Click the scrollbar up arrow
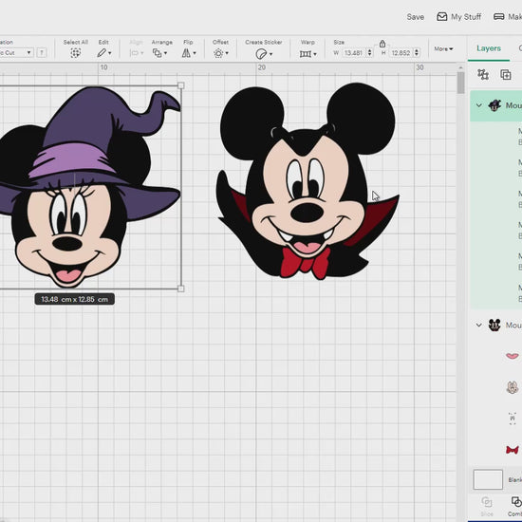This screenshot has width=522, height=522. pyautogui.click(x=460, y=67)
